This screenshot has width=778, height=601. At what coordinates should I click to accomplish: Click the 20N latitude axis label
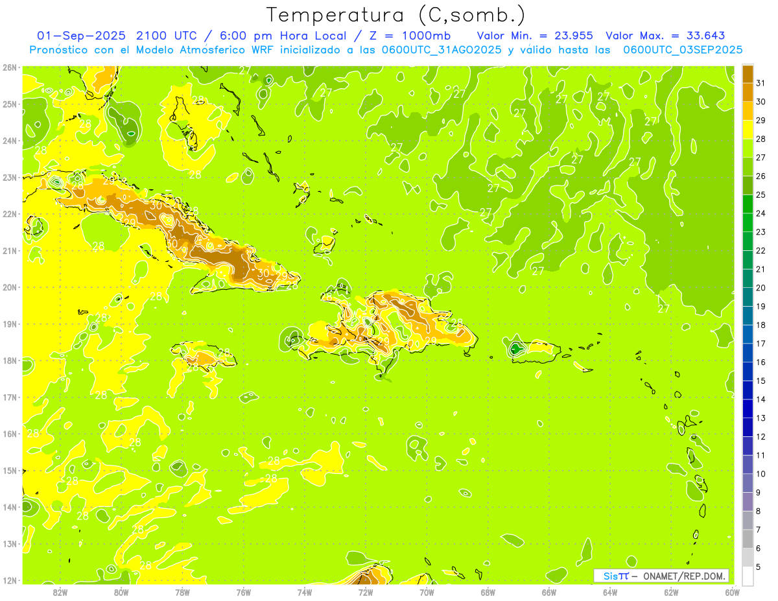[9, 287]
